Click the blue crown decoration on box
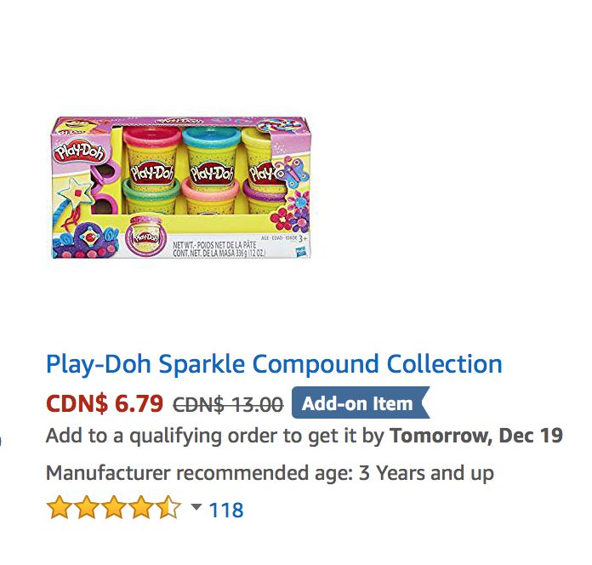This screenshot has width=592, height=565. [87, 242]
